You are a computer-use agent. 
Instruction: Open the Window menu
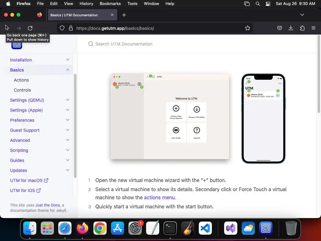coord(151,4)
